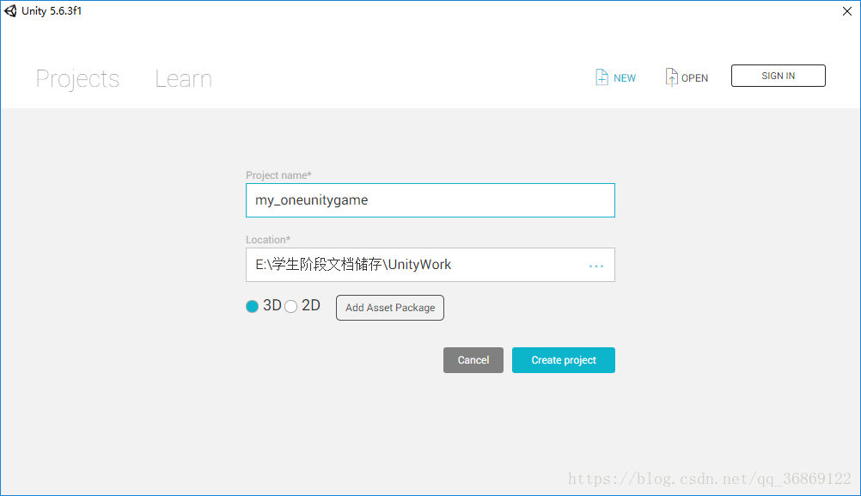Image resolution: width=861 pixels, height=496 pixels.
Task: Click the Create project button
Action: (564, 360)
